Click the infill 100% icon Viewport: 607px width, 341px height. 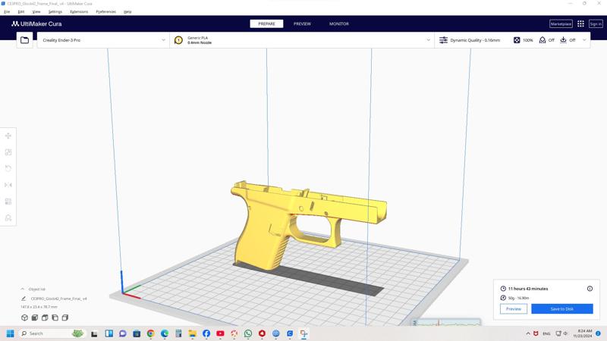tap(517, 40)
